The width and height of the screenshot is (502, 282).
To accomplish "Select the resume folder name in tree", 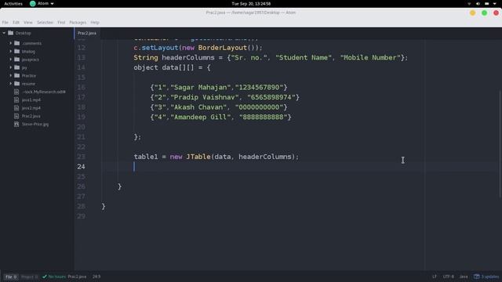I will [x=28, y=84].
